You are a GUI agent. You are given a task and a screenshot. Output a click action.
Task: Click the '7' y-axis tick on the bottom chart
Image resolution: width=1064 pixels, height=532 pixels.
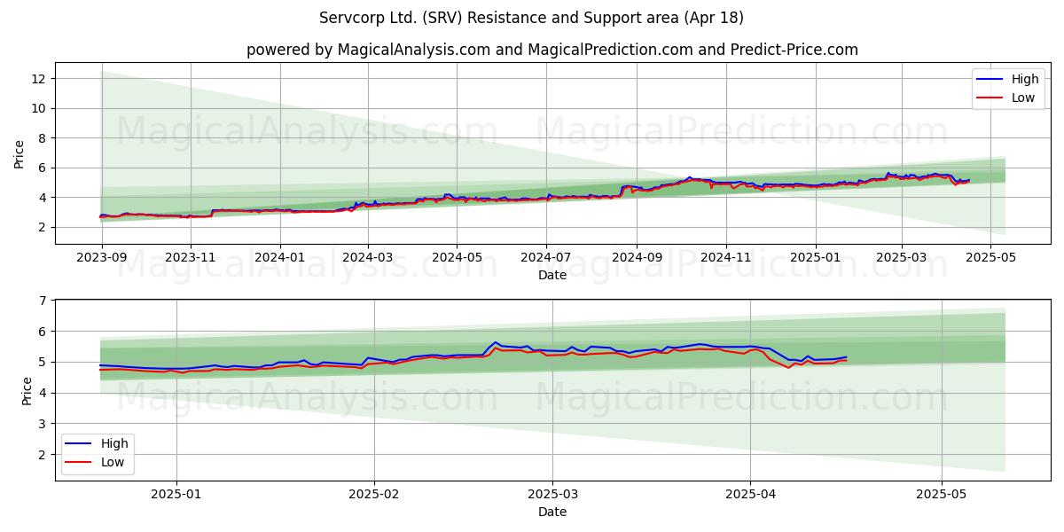(x=43, y=301)
